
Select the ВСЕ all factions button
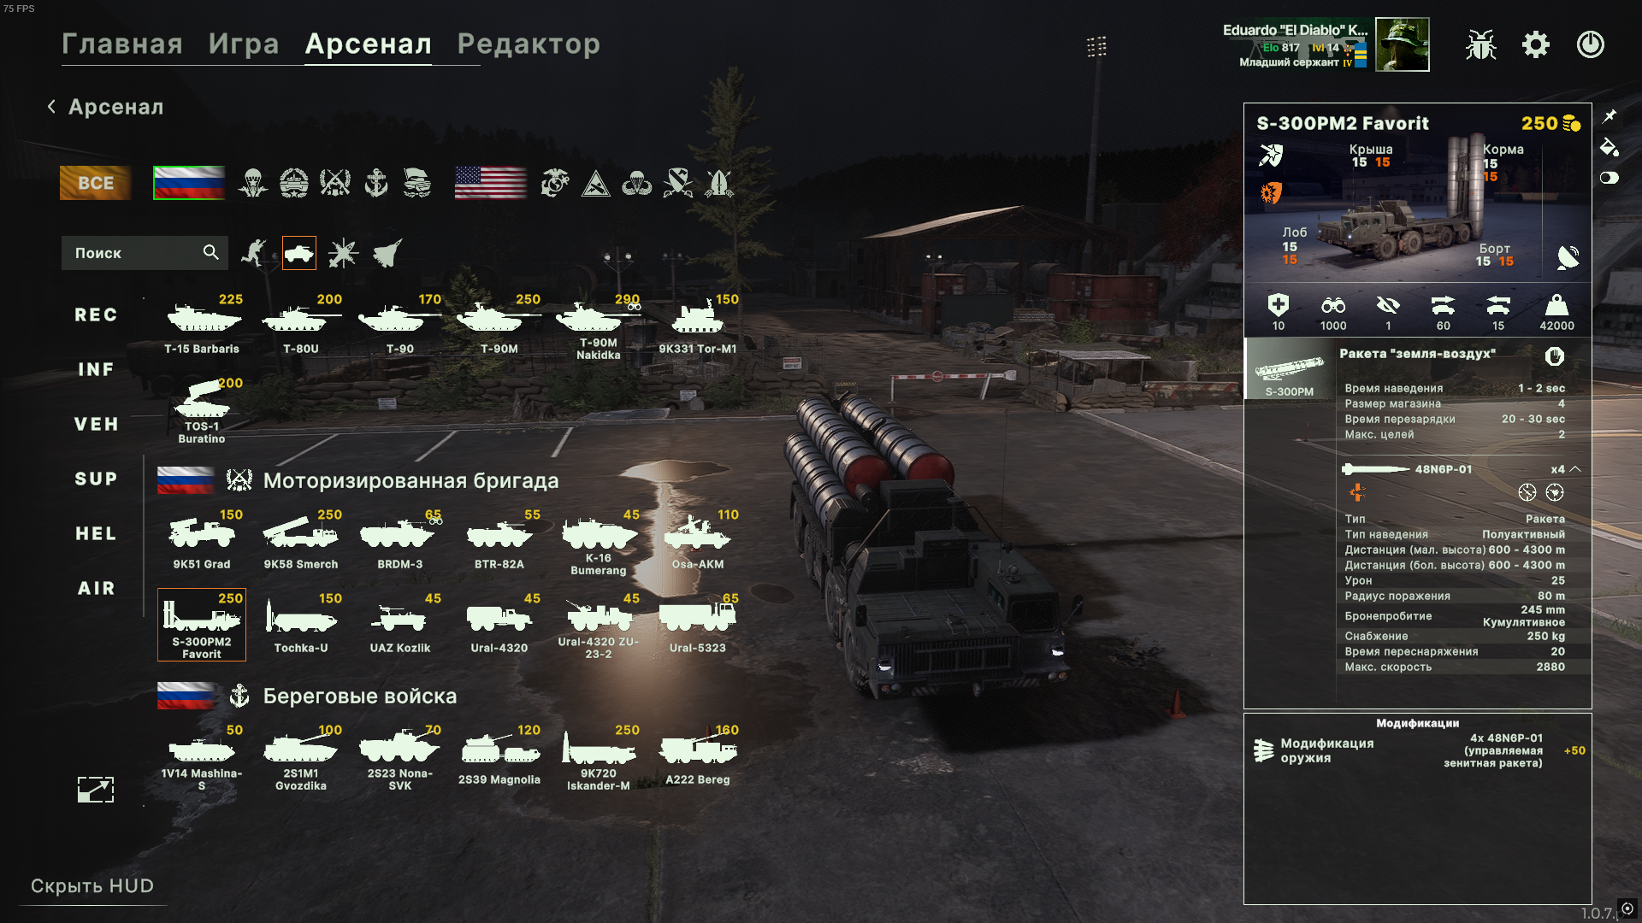pyautogui.click(x=96, y=183)
